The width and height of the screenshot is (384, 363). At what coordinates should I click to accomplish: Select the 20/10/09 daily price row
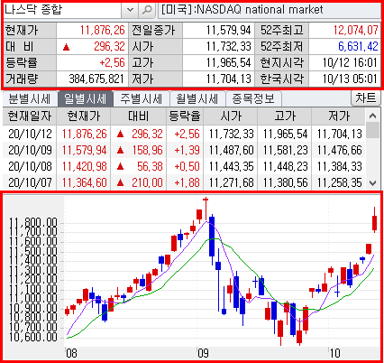pyautogui.click(x=184, y=150)
